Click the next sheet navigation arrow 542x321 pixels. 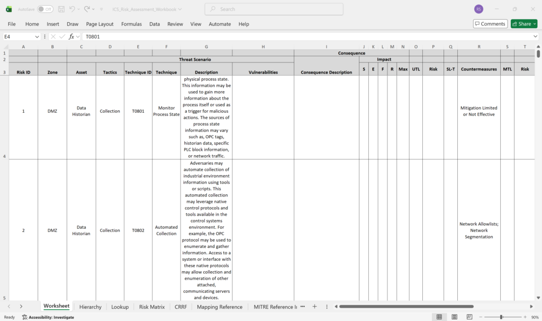click(x=21, y=307)
